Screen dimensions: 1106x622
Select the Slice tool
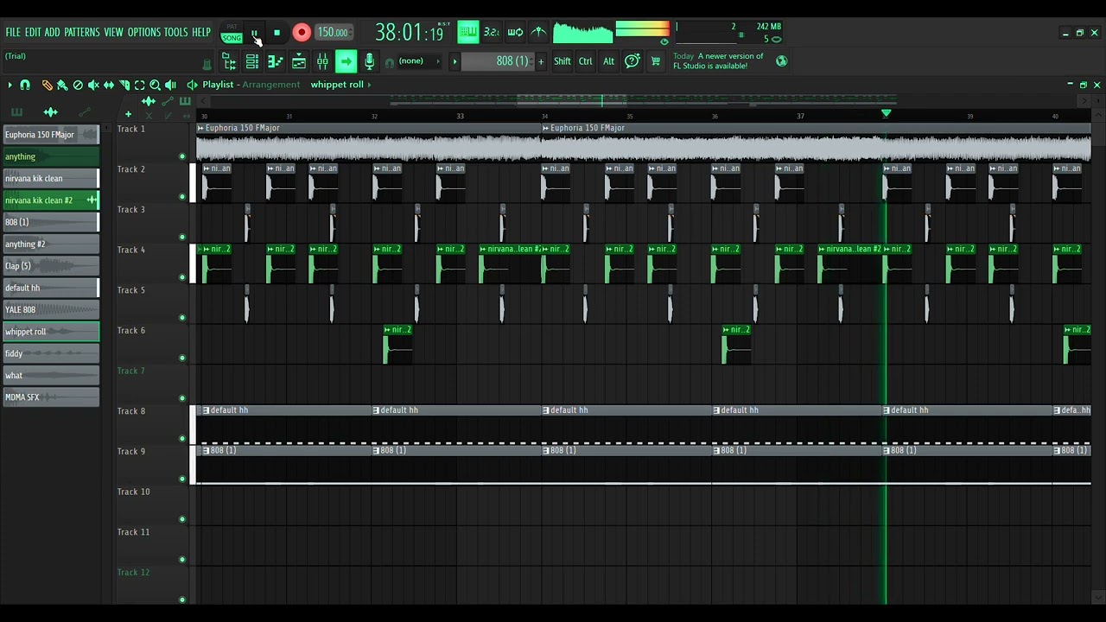tap(124, 85)
